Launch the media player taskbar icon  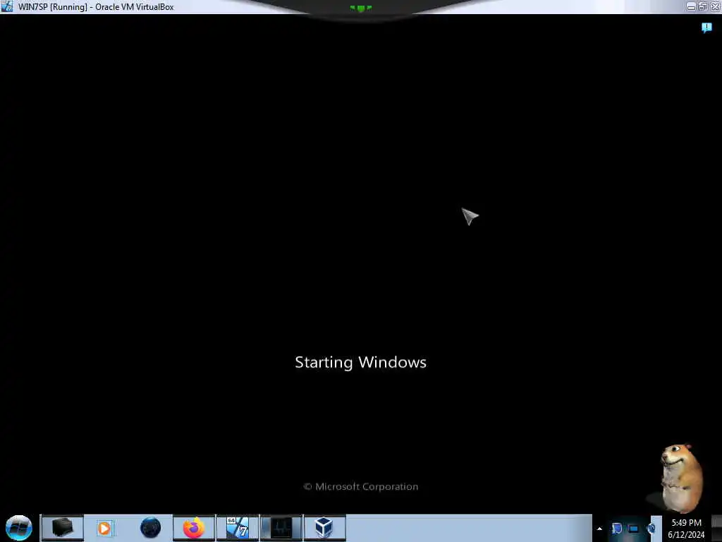click(105, 528)
